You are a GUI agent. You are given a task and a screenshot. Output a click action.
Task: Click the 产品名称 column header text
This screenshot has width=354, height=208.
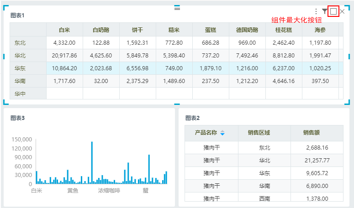coord(206,133)
